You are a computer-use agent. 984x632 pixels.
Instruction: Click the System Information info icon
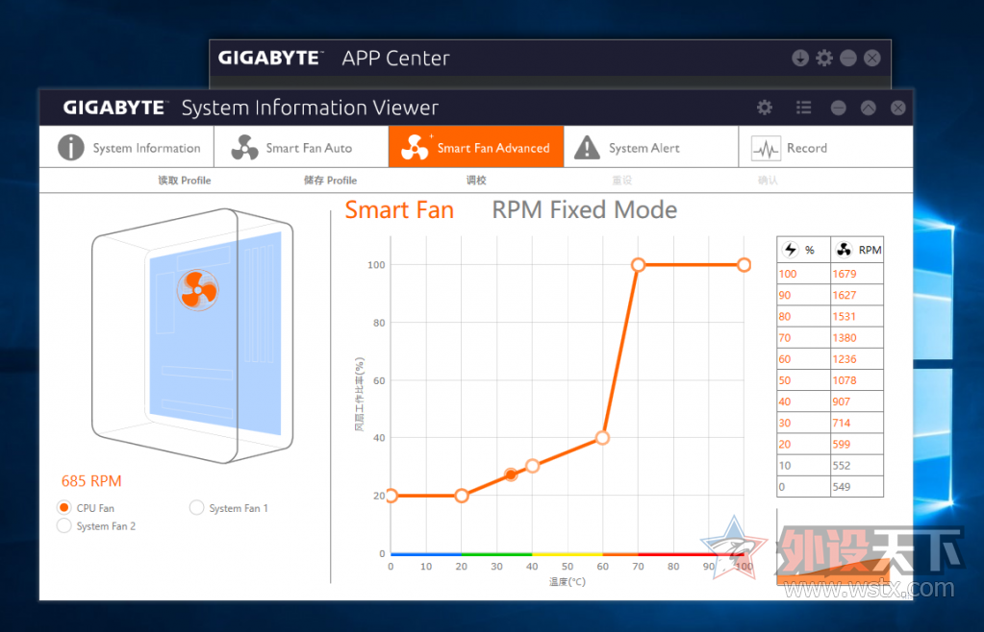coord(71,148)
